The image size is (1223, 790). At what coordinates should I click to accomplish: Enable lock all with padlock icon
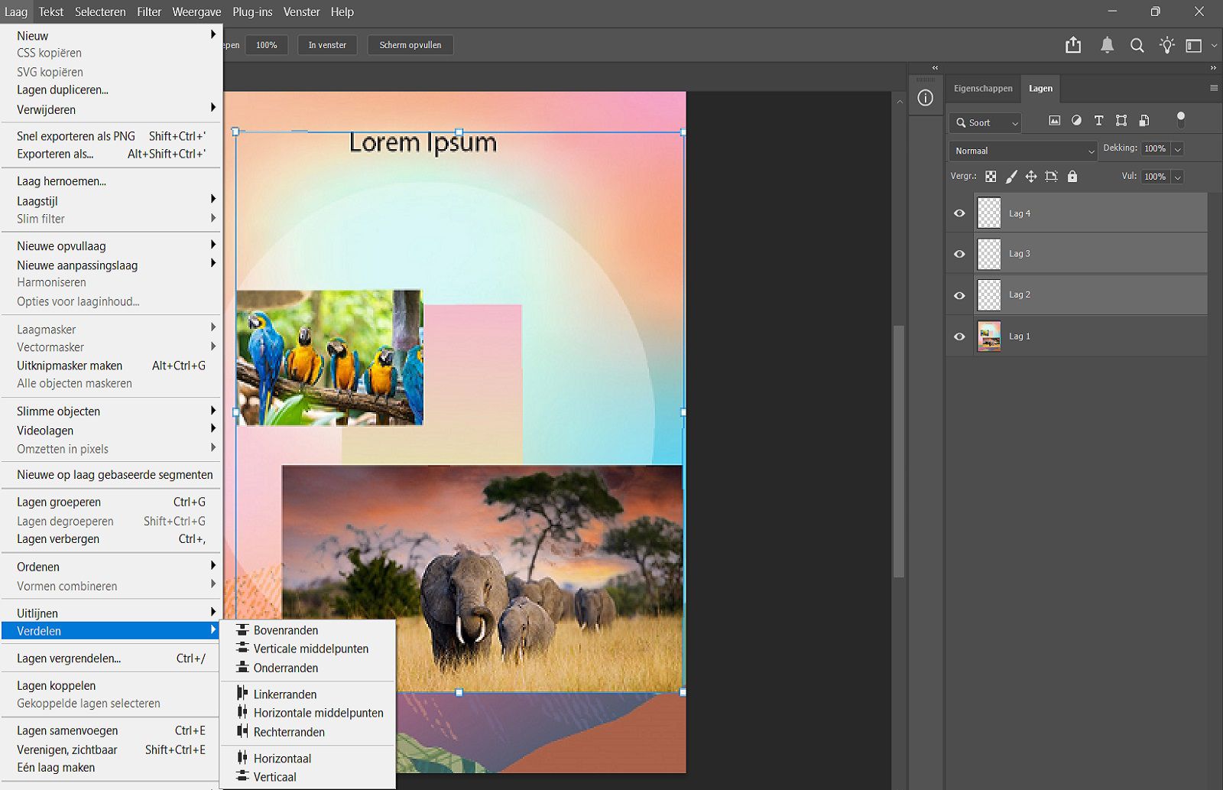(1072, 176)
